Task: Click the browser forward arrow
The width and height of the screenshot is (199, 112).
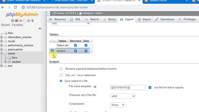Action: 9,7
